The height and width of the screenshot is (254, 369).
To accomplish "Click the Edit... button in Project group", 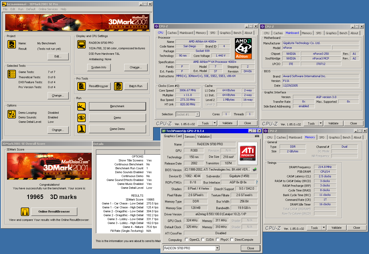I will tap(58, 56).
